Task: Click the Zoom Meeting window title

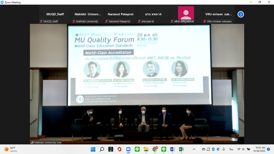Action: pyautogui.click(x=12, y=2)
